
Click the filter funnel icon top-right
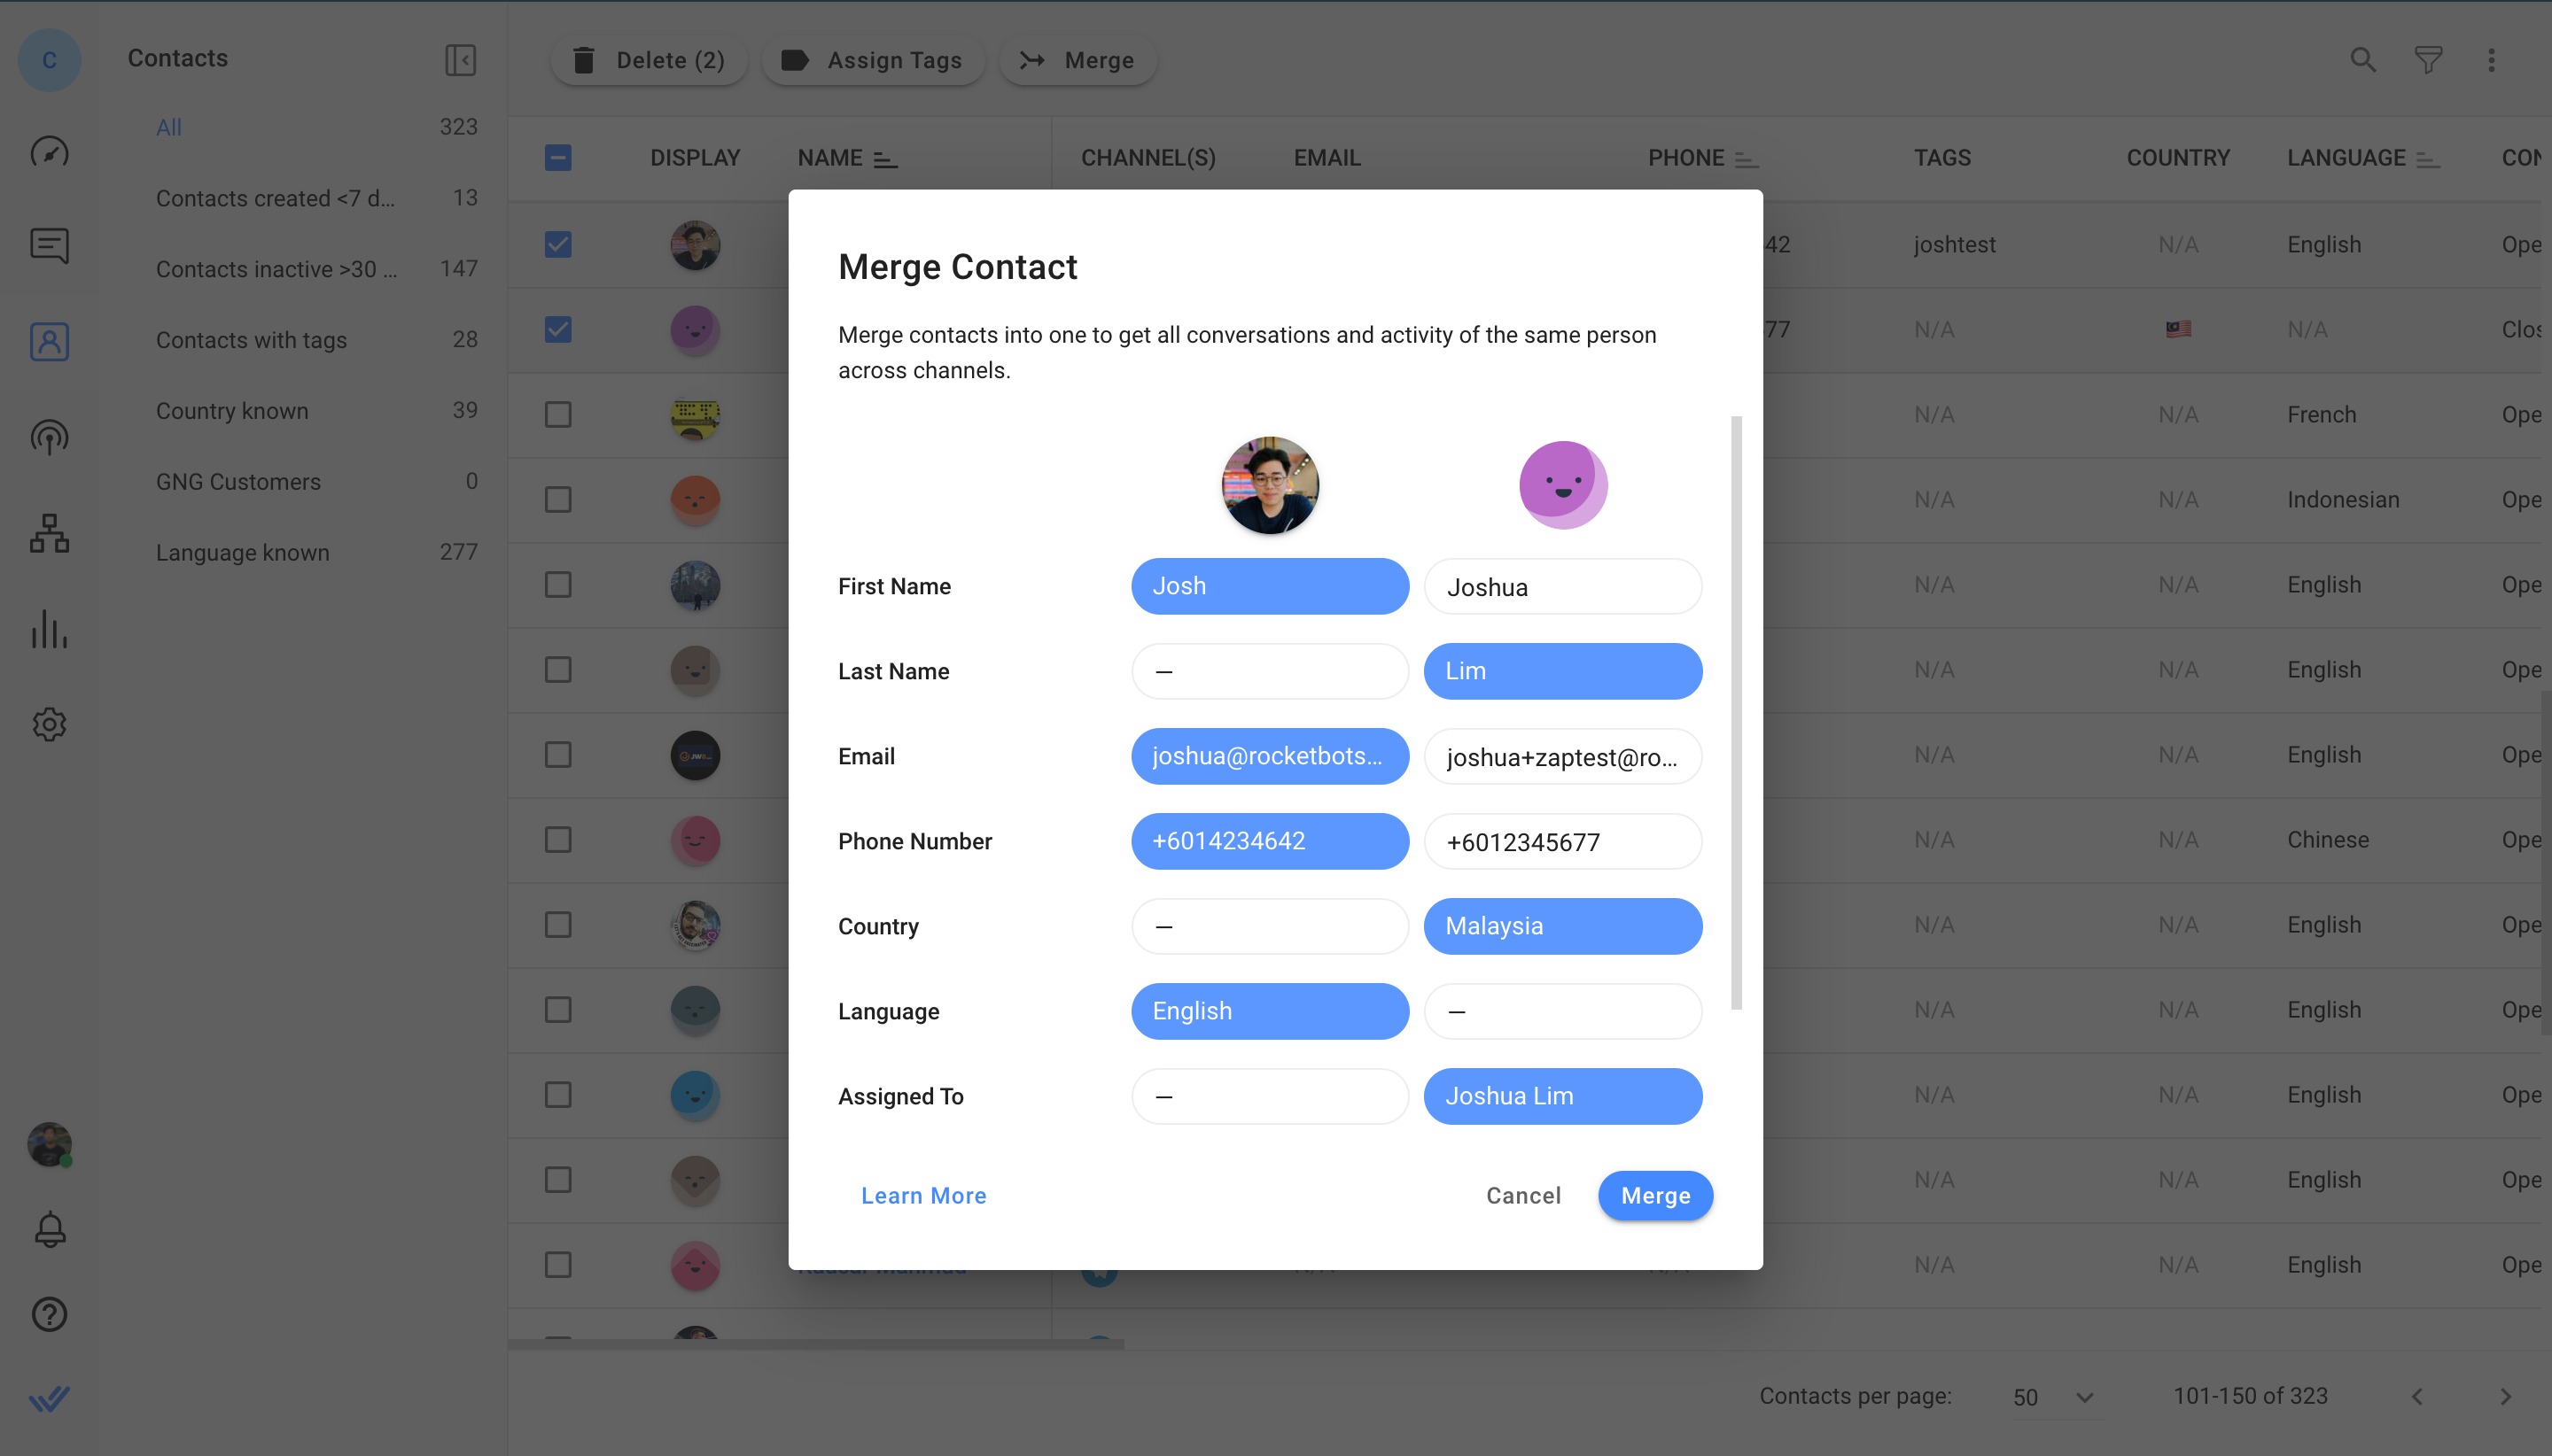point(2428,59)
